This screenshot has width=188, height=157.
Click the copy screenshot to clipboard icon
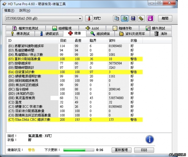pos(125,18)
